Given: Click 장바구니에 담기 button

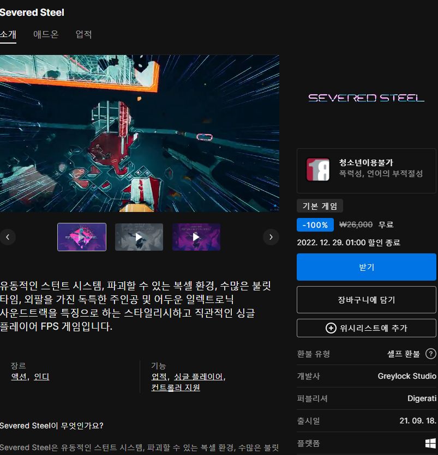Looking at the screenshot, I should coord(367,300).
